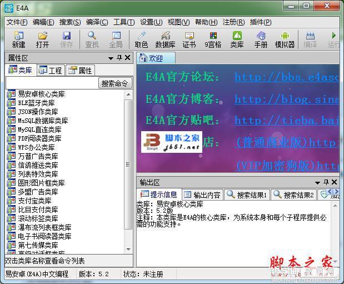
Task: Close the 属性区 panel
Action: [x=127, y=58]
